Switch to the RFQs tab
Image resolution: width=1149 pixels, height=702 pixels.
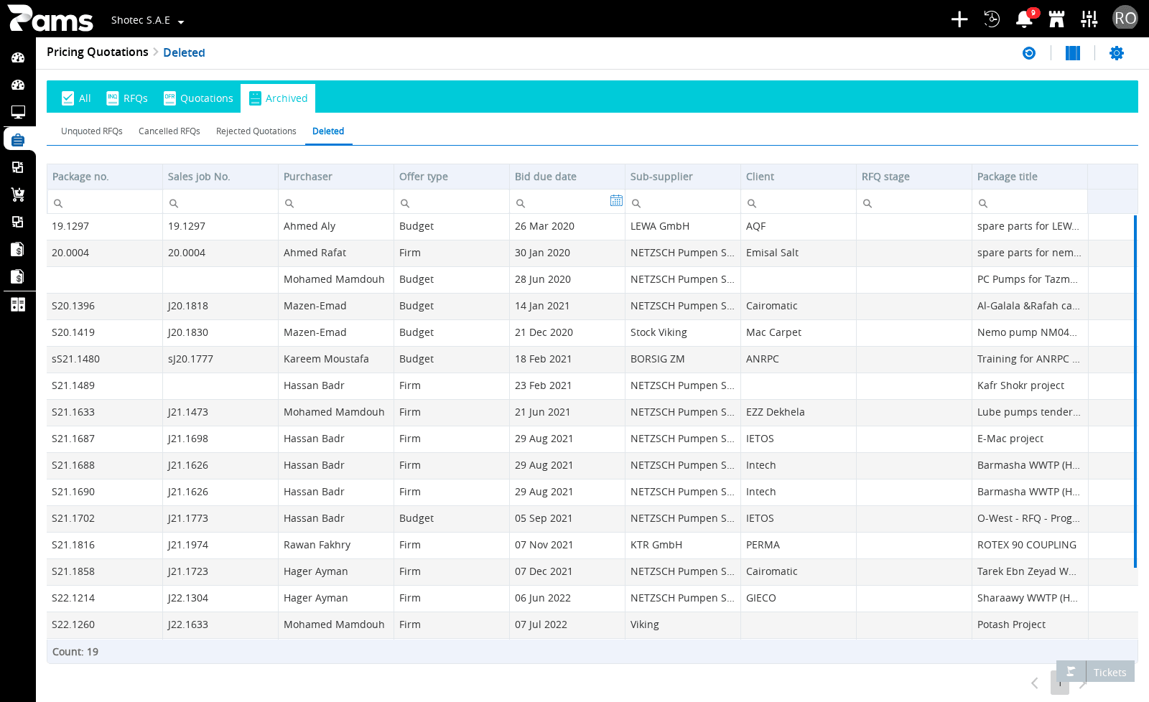127,98
